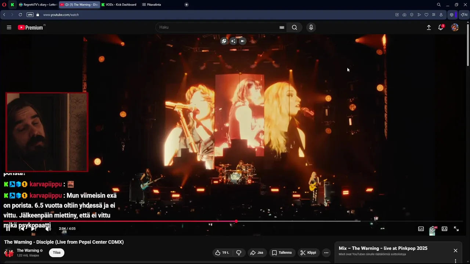Select the active The Warning YouTube tab

coord(79,4)
